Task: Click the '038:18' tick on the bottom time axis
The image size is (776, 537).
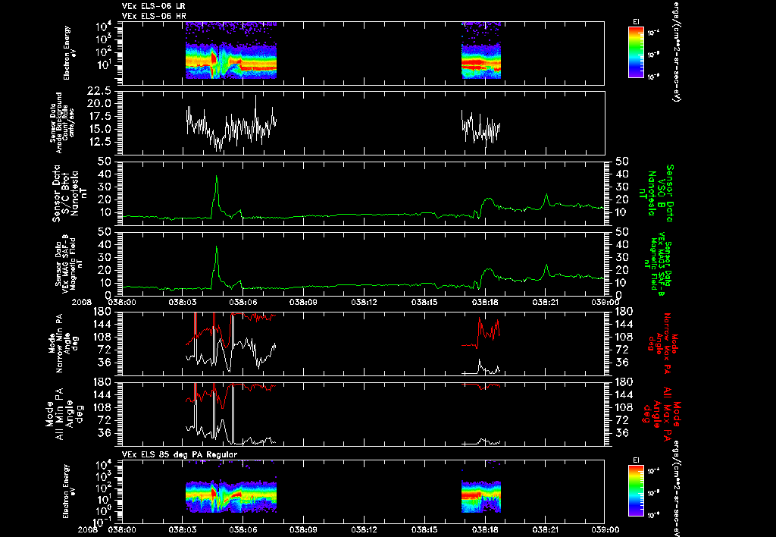Action: [x=486, y=529]
